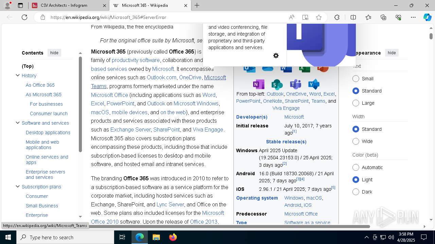Open the Collections icon

click(383, 17)
